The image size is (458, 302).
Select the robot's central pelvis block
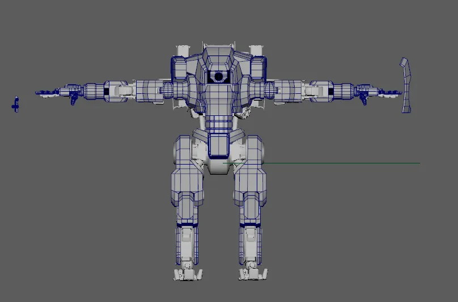(x=218, y=145)
